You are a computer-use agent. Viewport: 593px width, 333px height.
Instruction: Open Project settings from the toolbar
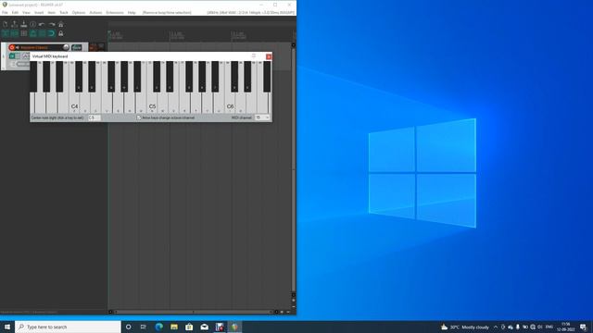pos(33,24)
